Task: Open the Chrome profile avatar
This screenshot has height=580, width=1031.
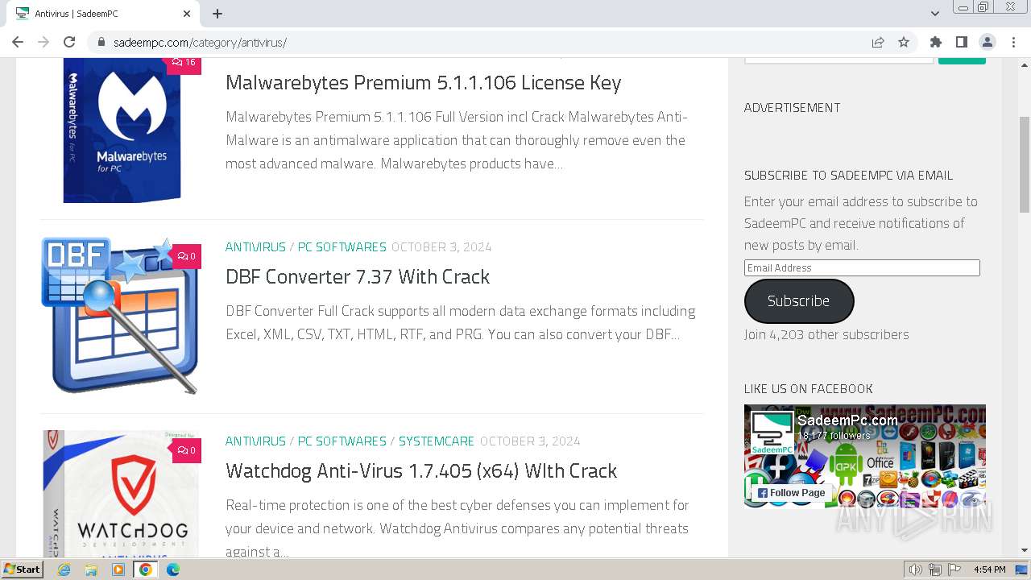Action: coord(987,43)
